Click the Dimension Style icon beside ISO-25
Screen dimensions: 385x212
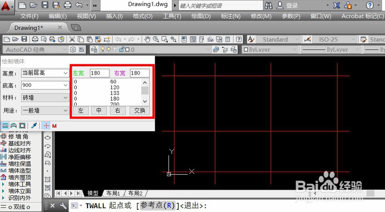(307, 39)
